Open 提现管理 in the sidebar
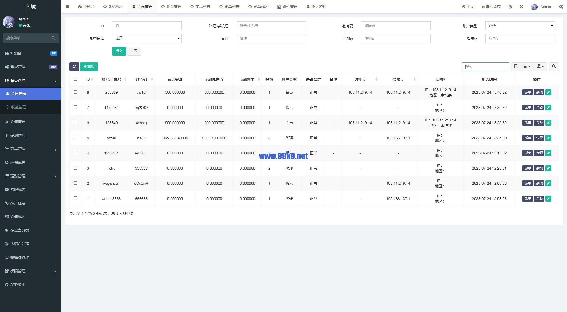Image resolution: width=567 pixels, height=312 pixels. [x=31, y=135]
